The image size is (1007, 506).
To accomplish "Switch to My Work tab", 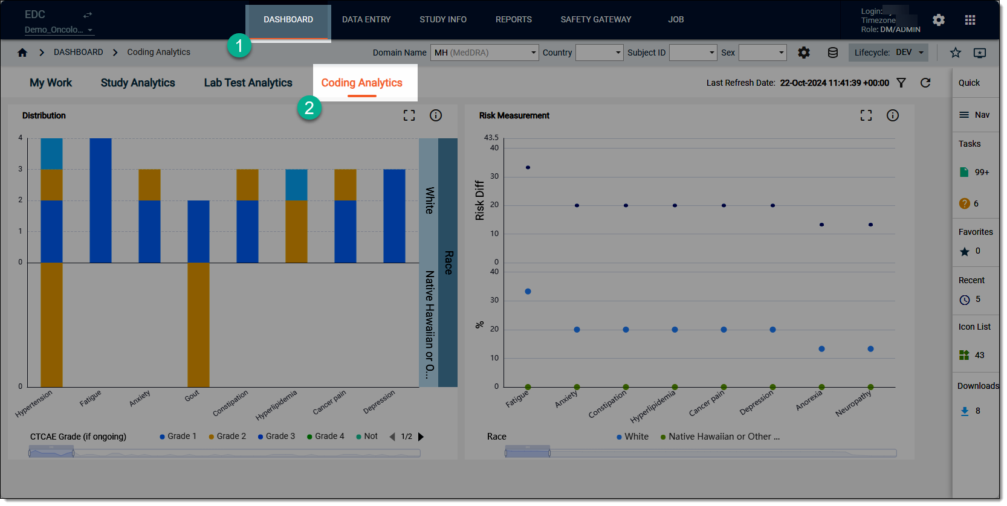I will click(51, 83).
